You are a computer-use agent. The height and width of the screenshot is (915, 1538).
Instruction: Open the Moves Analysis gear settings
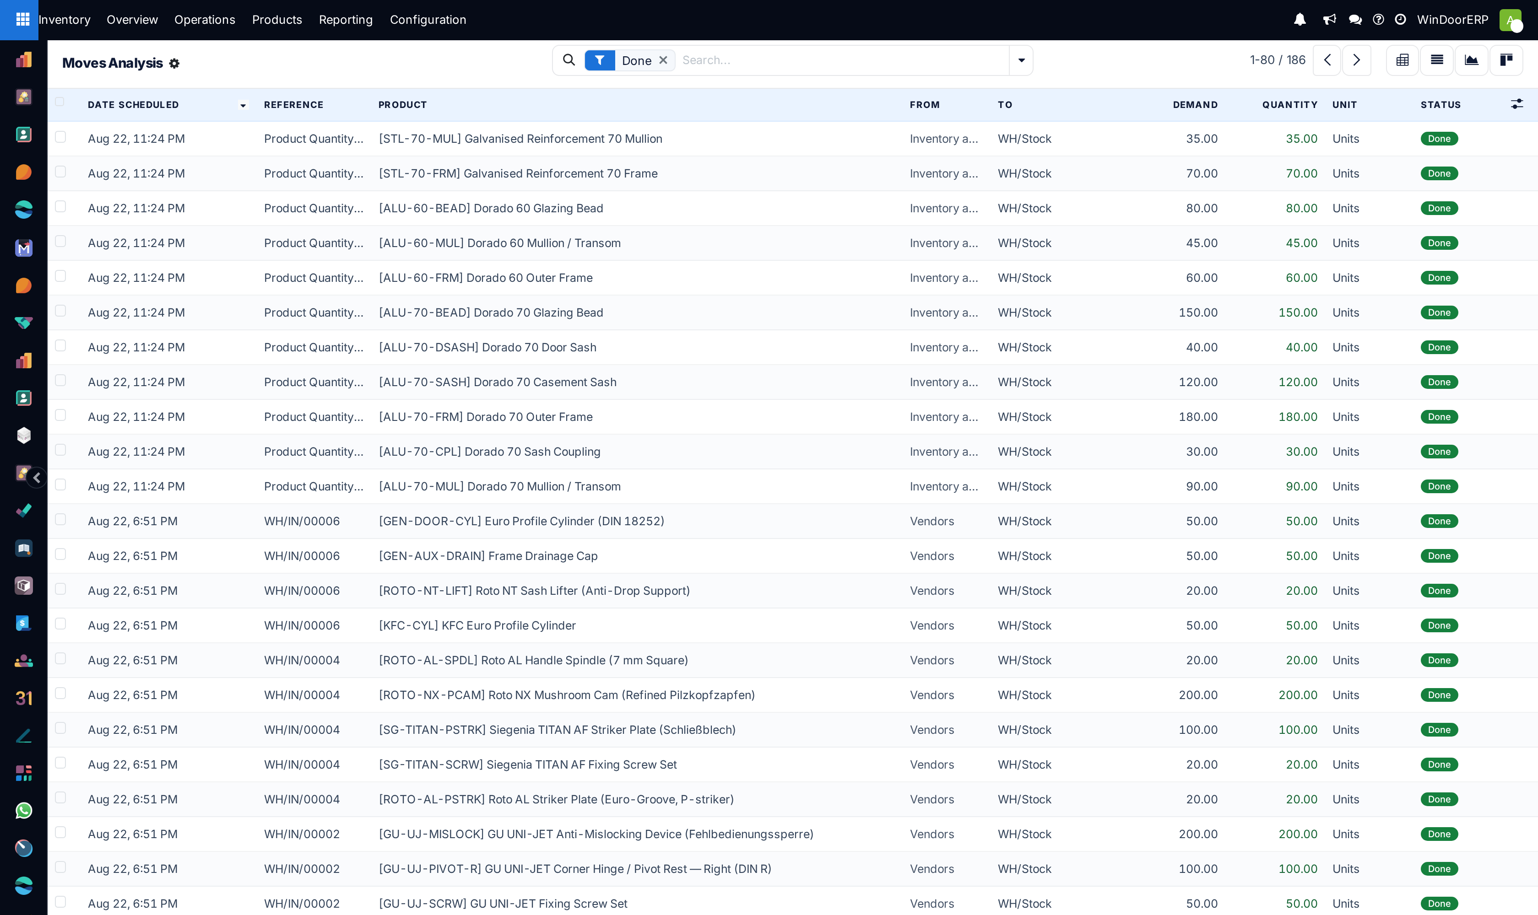click(174, 64)
